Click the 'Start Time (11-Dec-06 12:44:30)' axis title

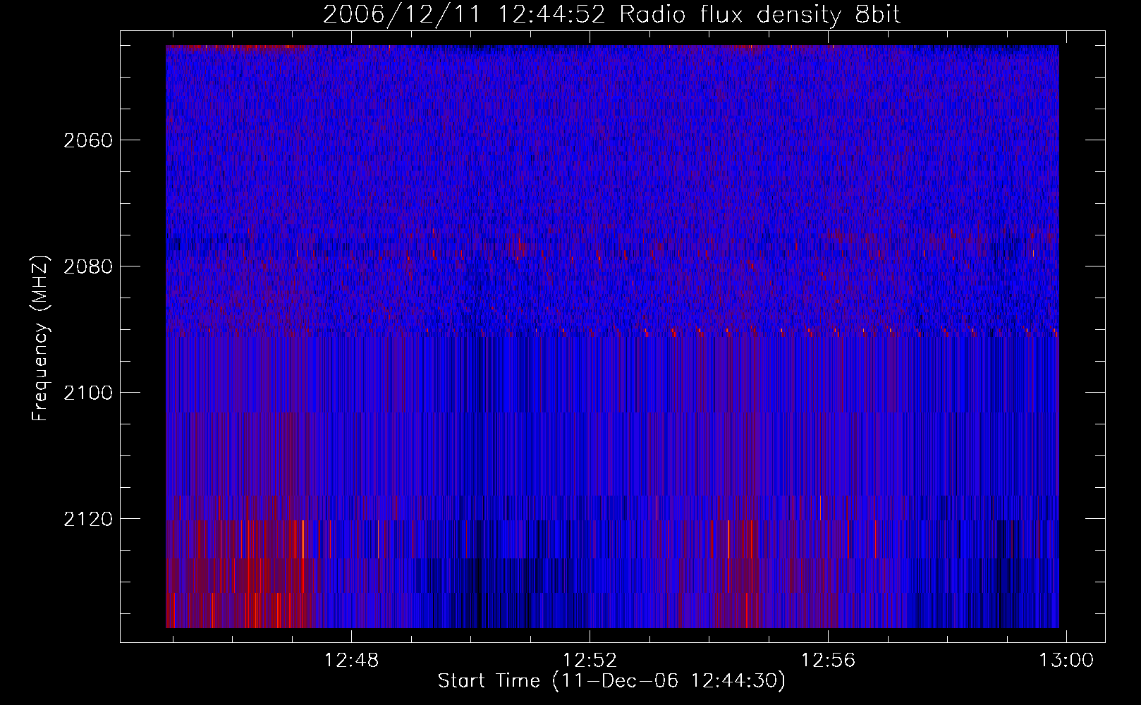click(611, 681)
